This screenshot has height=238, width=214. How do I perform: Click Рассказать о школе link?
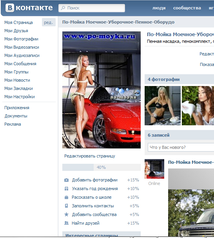pos(92,197)
